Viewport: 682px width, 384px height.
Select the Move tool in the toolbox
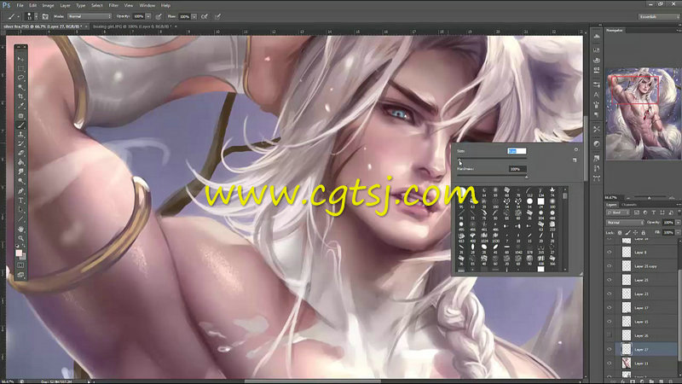click(20, 59)
